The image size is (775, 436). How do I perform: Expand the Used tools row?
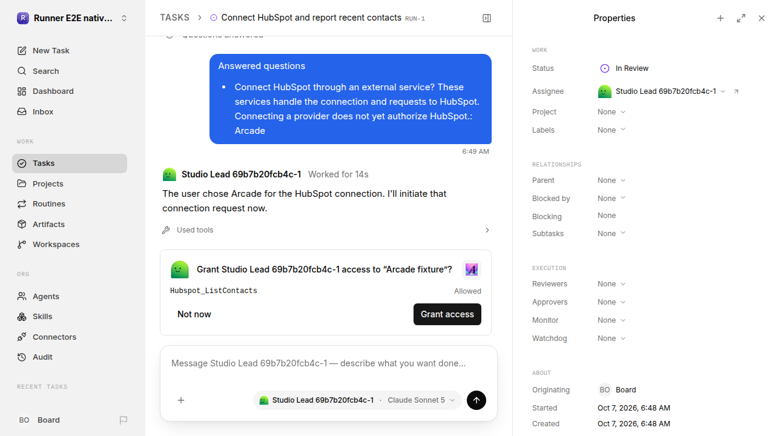pos(326,230)
